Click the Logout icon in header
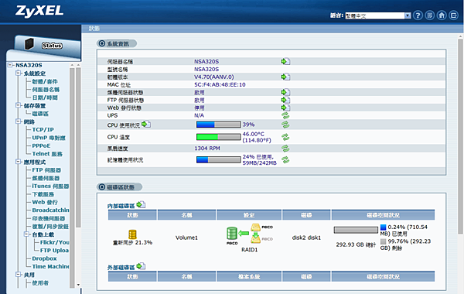Viewport: 464px width, 294px height. click(454, 15)
